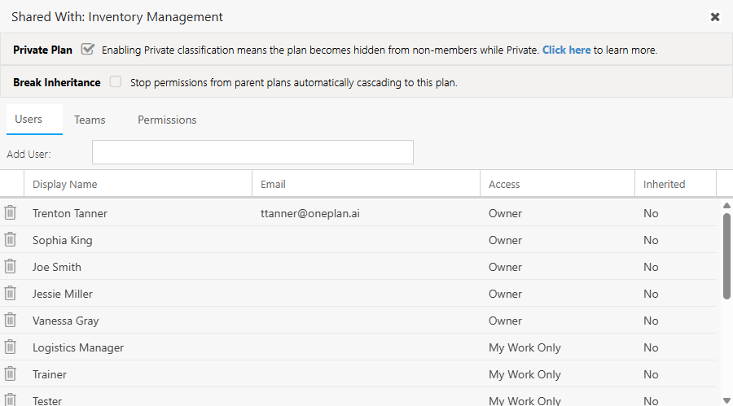Open access cell for Jessie Miller
Screen dimensions: 733x406
coord(557,294)
